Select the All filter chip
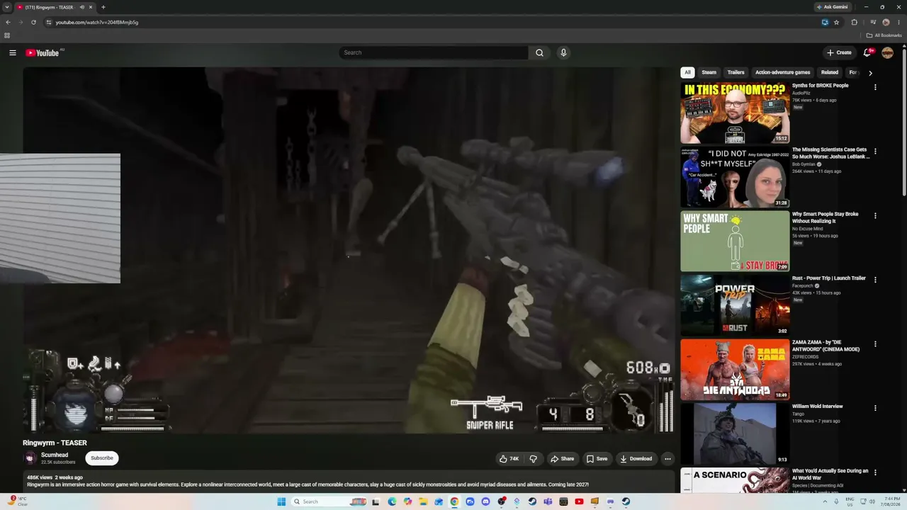This screenshot has width=907, height=510. click(x=687, y=72)
